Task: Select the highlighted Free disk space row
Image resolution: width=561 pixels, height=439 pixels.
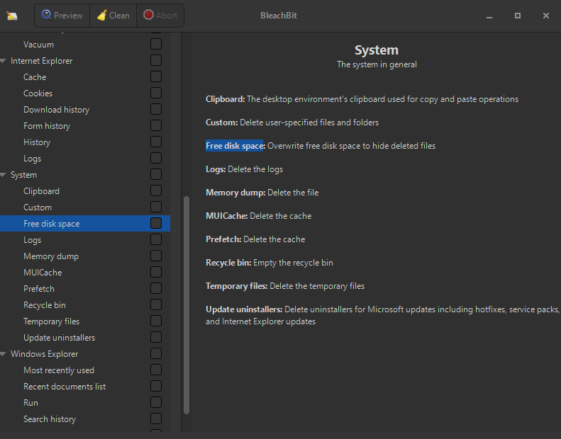Action: pos(85,224)
